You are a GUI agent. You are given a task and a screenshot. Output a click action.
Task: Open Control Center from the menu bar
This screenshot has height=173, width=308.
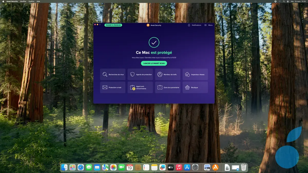pos(288,1)
